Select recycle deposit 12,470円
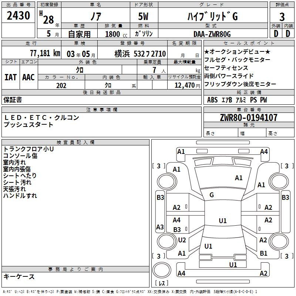This screenshot has height=296, width=296. 187,85
